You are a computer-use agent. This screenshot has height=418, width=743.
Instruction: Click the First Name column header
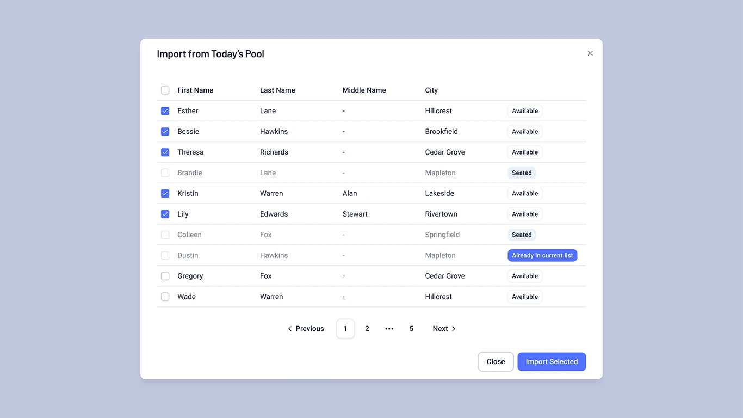click(195, 90)
